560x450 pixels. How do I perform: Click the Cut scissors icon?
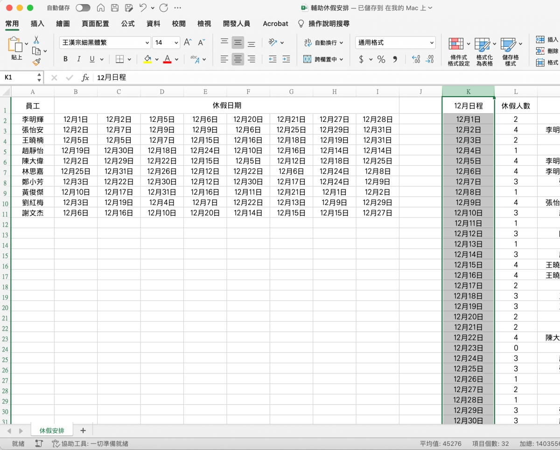coord(36,40)
